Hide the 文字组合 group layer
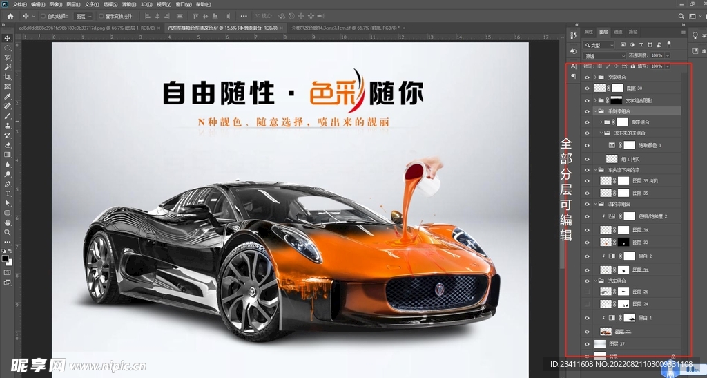Screen dimensions: 707x378 click(x=587, y=77)
